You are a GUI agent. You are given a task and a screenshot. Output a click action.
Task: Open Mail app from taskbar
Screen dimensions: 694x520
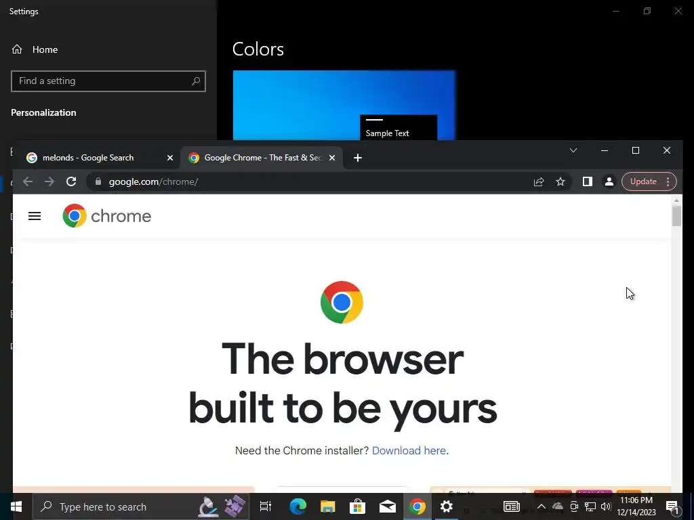pos(387,506)
